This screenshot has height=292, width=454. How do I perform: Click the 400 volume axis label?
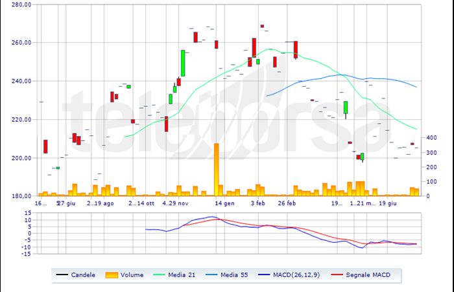(432, 138)
